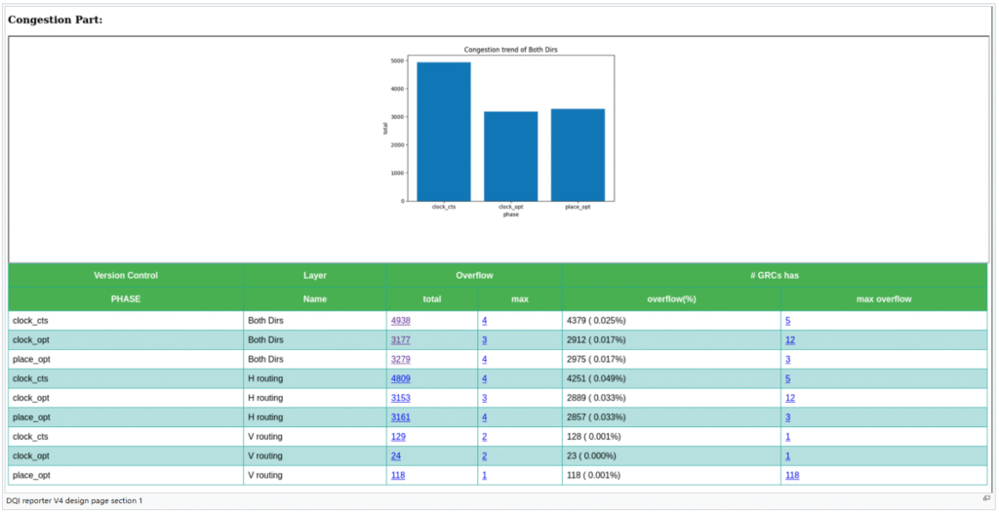Click the 3161 total overflow link
Screen dimensions: 999x512
tap(400, 417)
